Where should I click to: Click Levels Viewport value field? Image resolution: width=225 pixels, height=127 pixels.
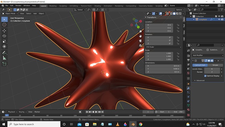(212, 69)
